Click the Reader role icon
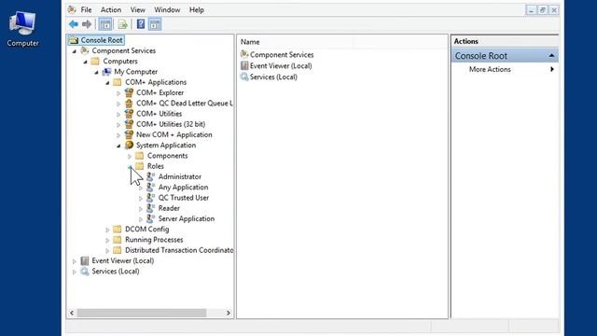 (x=151, y=208)
